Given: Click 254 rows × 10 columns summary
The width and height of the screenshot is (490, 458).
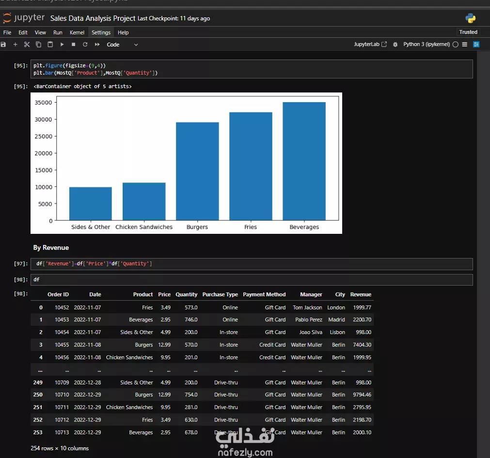Looking at the screenshot, I should (x=60, y=448).
